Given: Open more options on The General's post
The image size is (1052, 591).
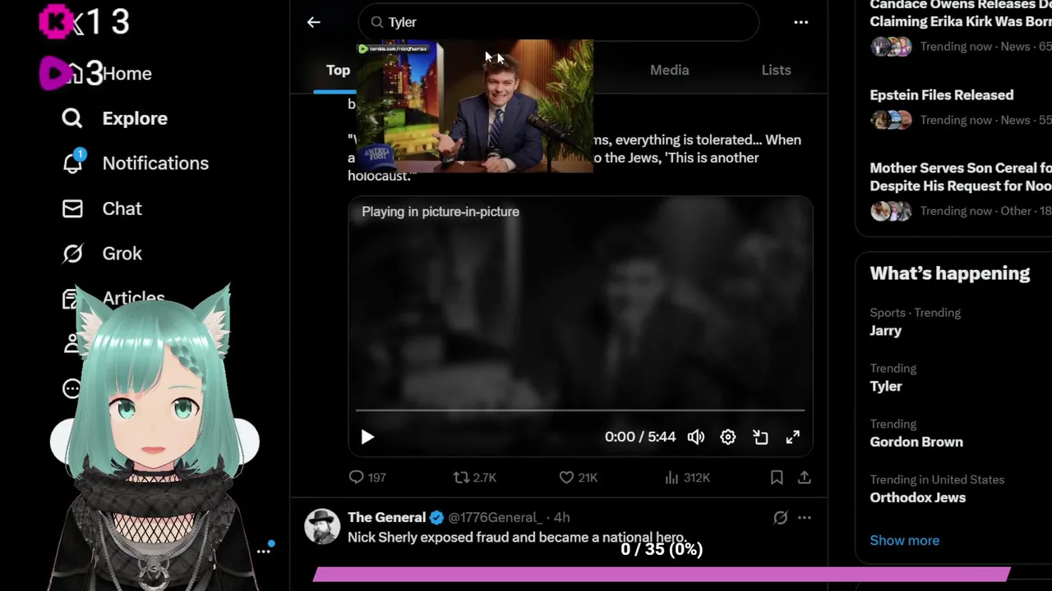Looking at the screenshot, I should click(x=805, y=517).
